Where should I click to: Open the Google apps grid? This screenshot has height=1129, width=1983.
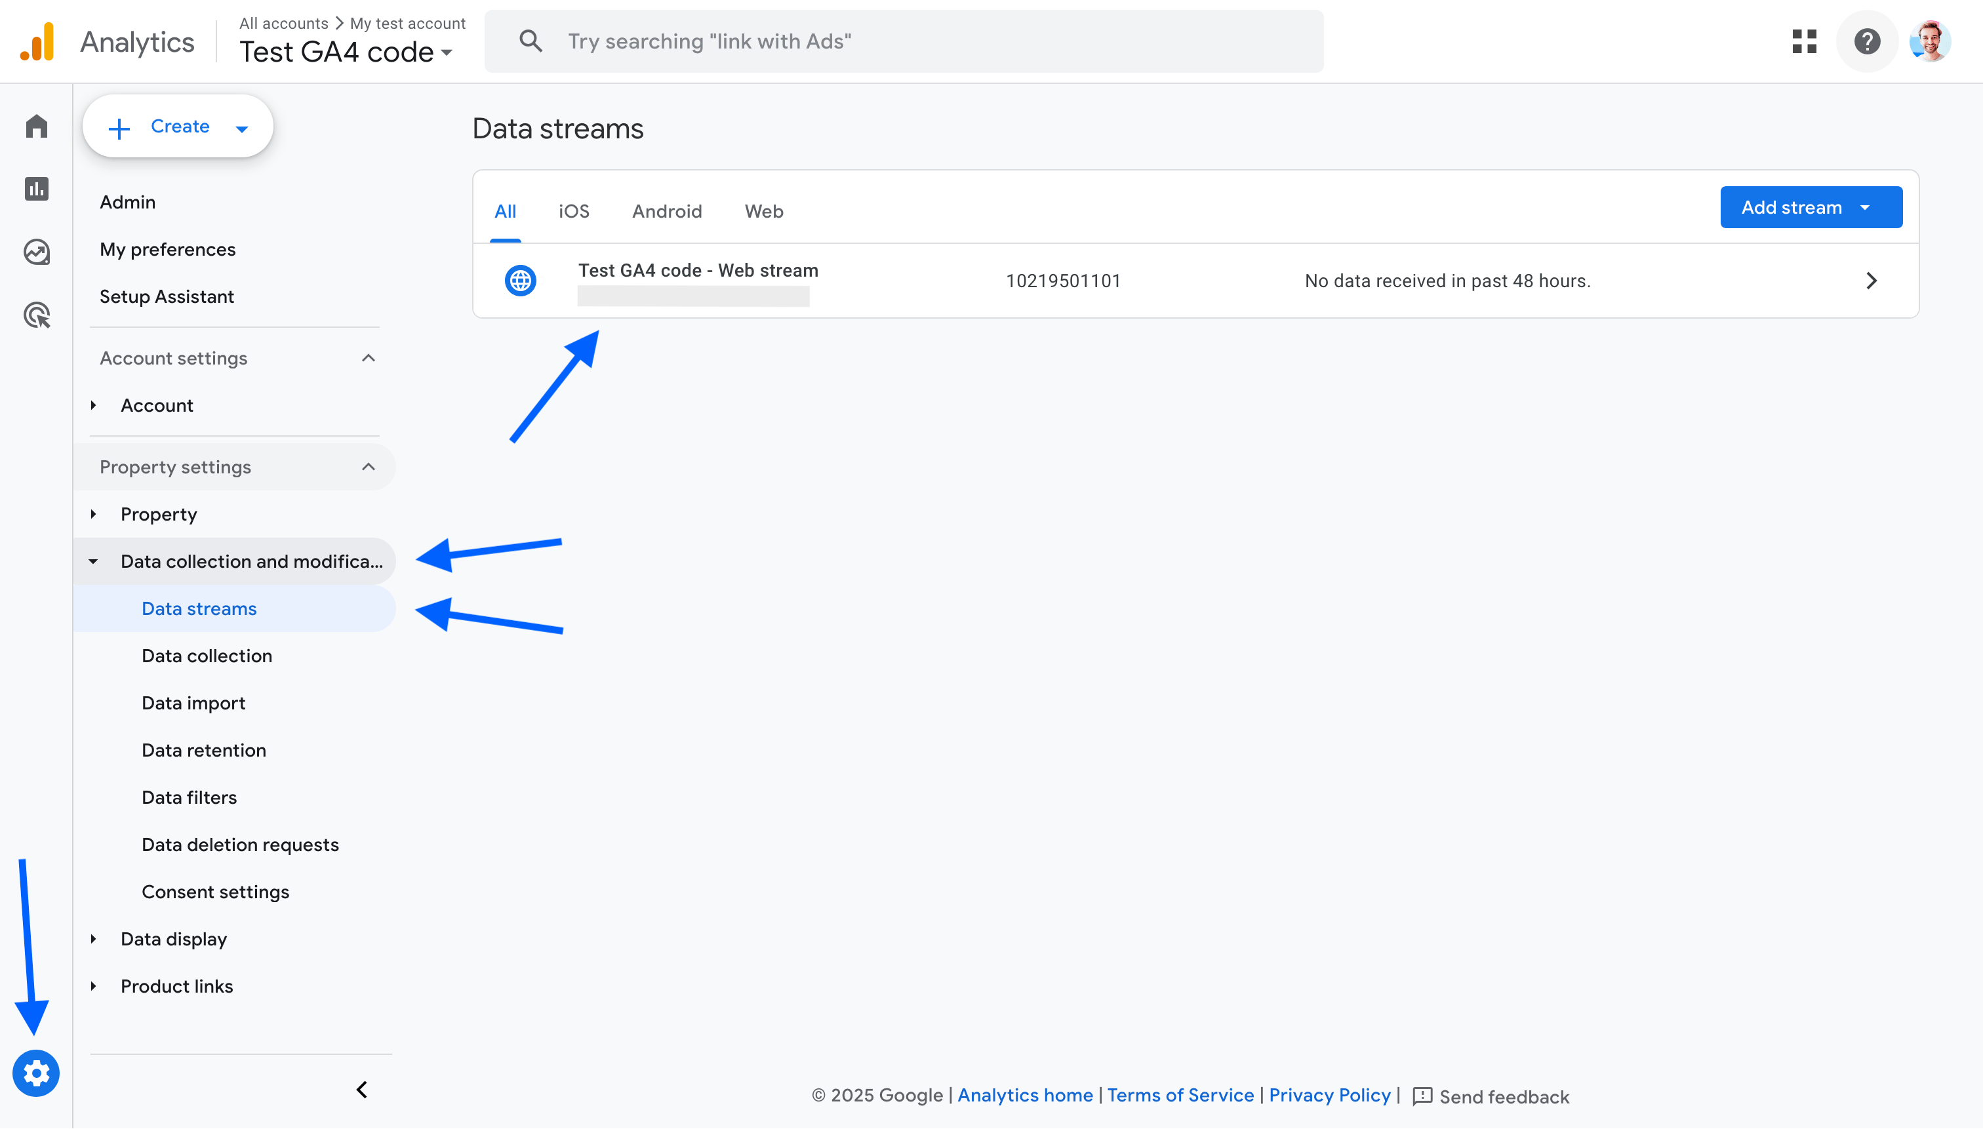1804,41
